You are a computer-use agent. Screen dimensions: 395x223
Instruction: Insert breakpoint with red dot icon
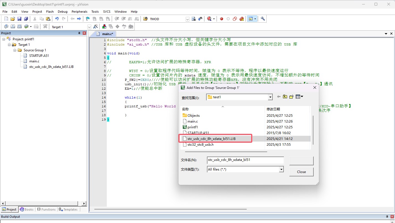[x=222, y=19]
